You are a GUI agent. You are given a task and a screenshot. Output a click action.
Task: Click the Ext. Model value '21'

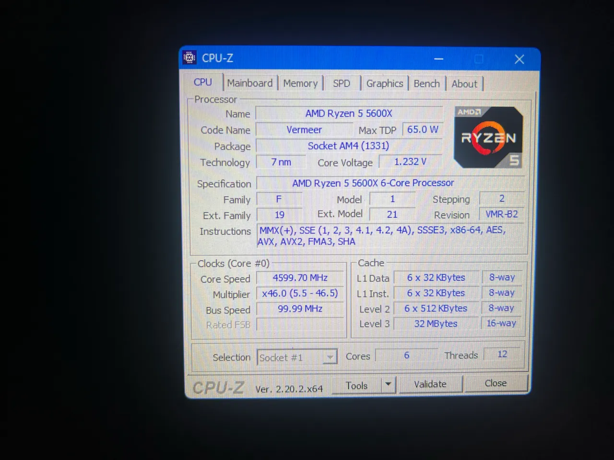pos(392,214)
